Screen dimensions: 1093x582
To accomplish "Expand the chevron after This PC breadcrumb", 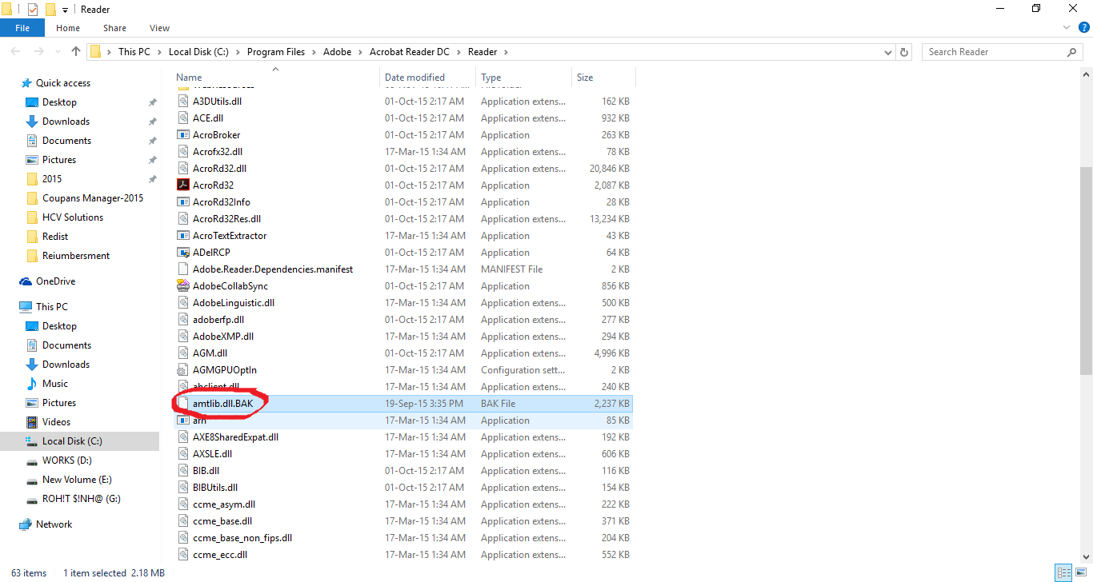I will 158,52.
